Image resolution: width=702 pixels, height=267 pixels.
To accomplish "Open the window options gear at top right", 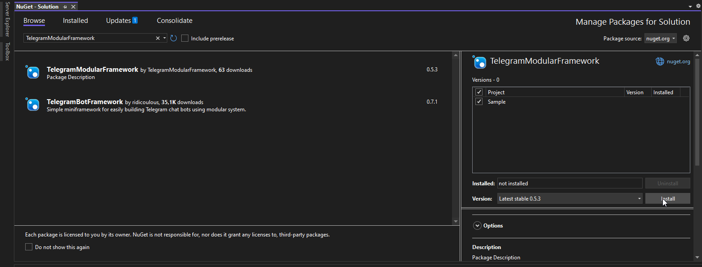I will (x=698, y=6).
